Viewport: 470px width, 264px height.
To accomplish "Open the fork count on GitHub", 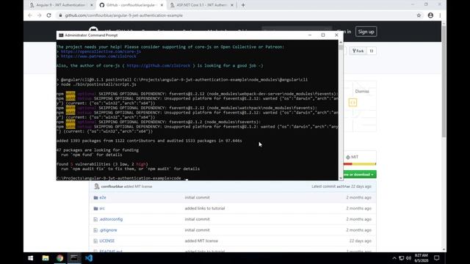I will (x=372, y=51).
